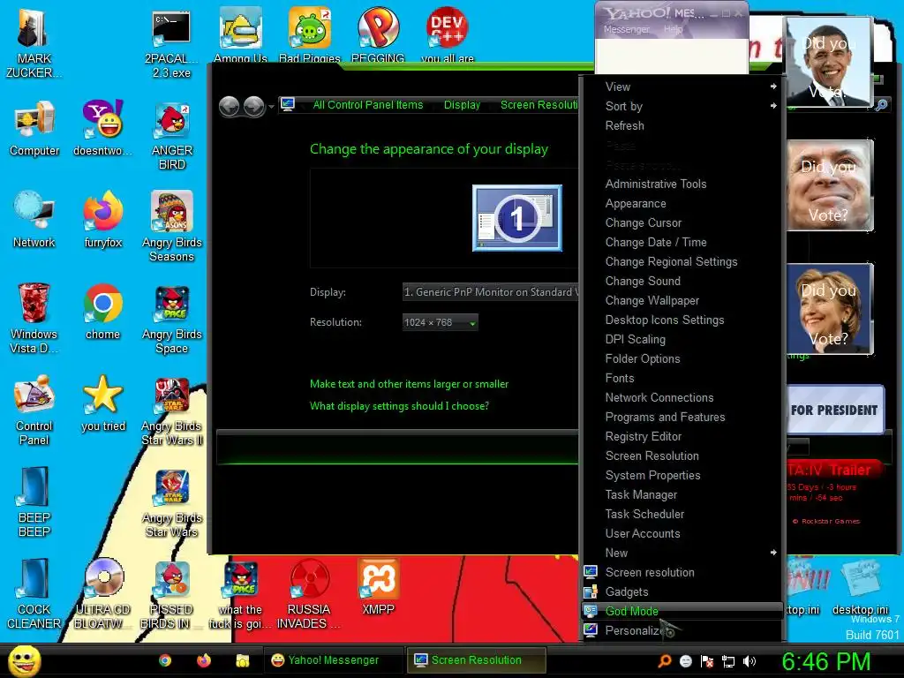Launch the furryfox Firefox shortcut
This screenshot has height=678, width=904.
click(x=102, y=220)
